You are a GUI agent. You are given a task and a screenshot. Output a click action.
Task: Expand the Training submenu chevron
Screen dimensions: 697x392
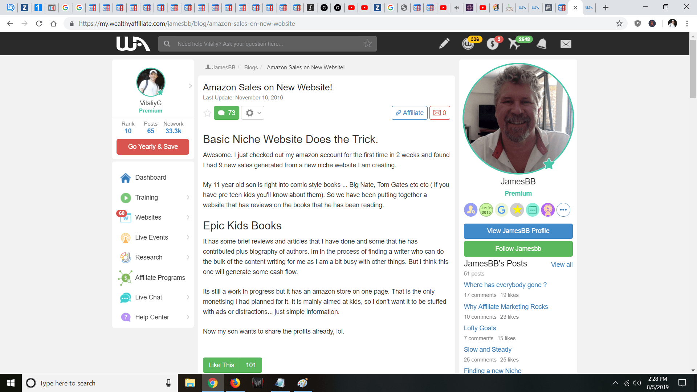pyautogui.click(x=188, y=197)
